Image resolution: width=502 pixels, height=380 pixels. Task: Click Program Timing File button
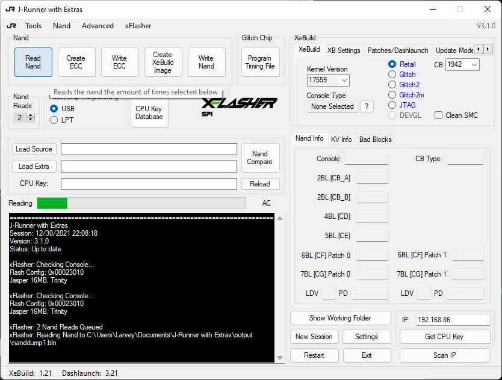pyautogui.click(x=260, y=62)
